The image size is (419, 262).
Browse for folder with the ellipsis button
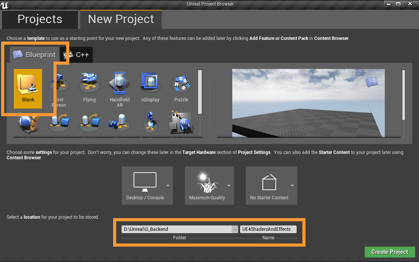click(x=235, y=229)
